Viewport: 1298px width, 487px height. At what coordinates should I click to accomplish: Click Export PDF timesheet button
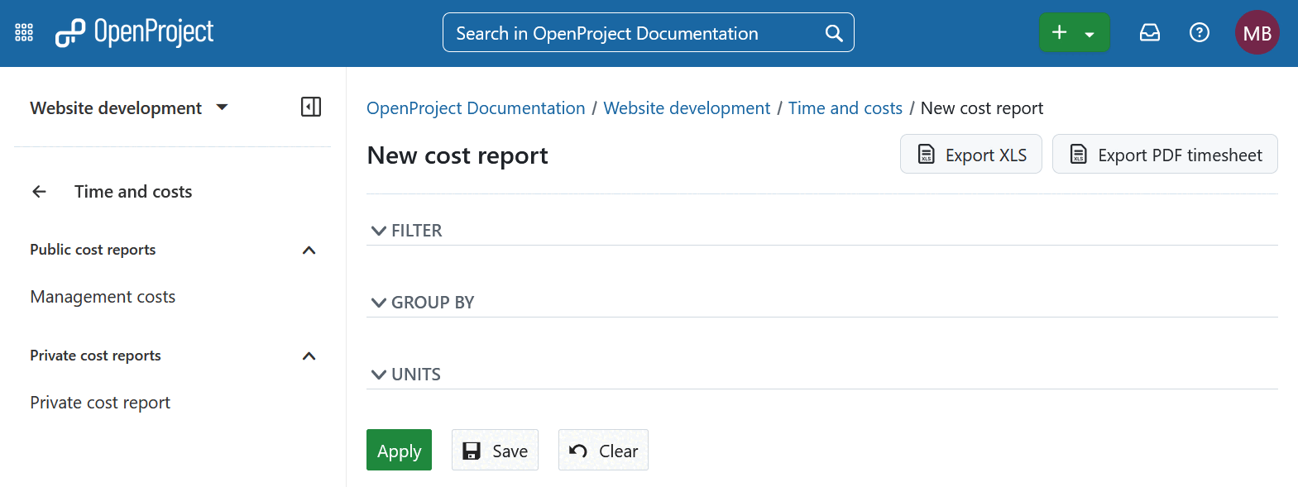coord(1164,155)
